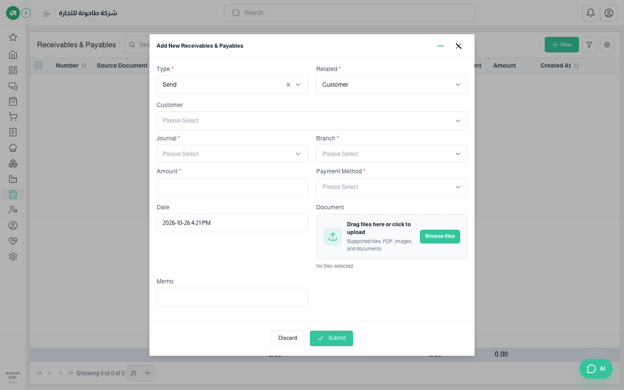Open notifications bell icon
This screenshot has width=624, height=390.
pyautogui.click(x=591, y=13)
